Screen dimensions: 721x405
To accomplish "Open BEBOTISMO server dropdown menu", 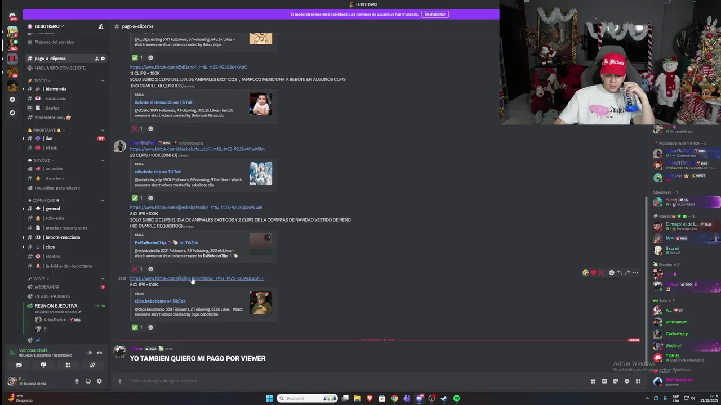I will [x=49, y=26].
